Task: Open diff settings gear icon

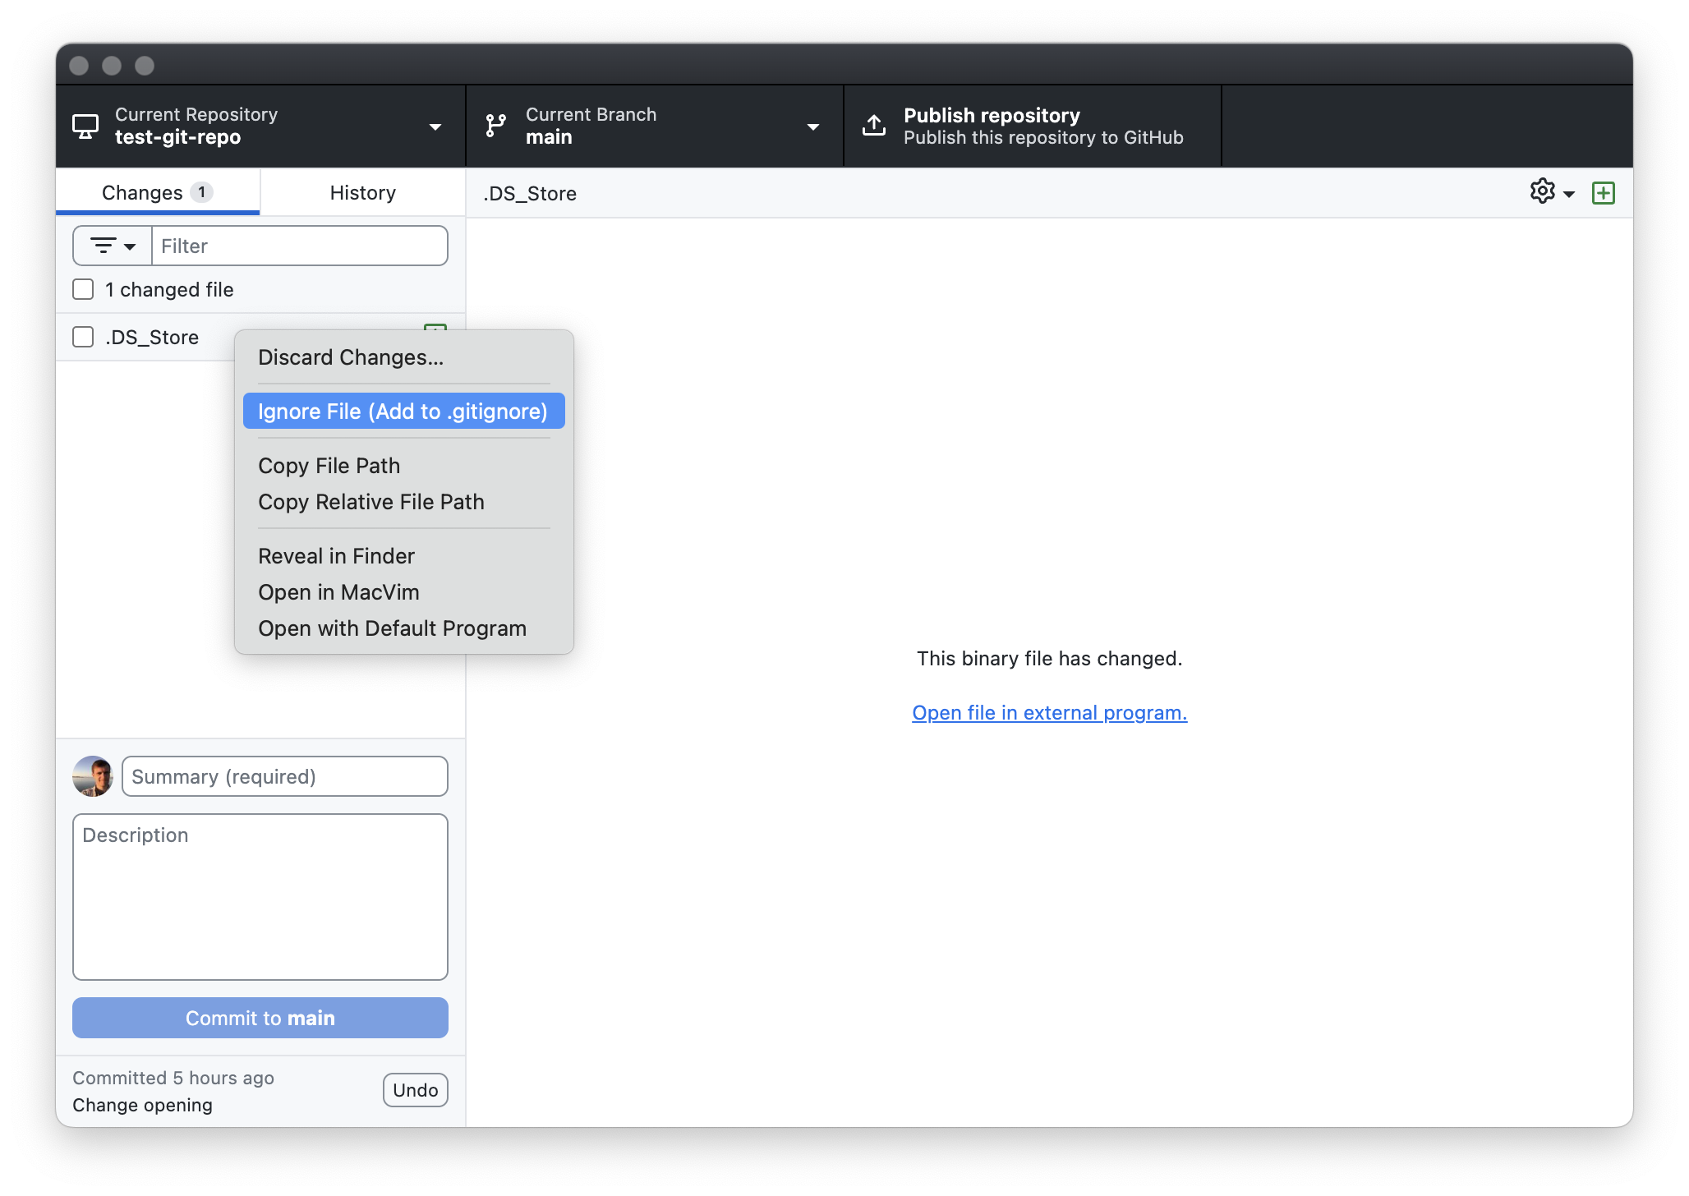Action: click(1542, 191)
